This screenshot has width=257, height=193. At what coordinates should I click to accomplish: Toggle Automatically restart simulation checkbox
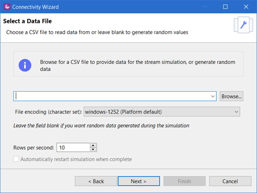(x=17, y=159)
